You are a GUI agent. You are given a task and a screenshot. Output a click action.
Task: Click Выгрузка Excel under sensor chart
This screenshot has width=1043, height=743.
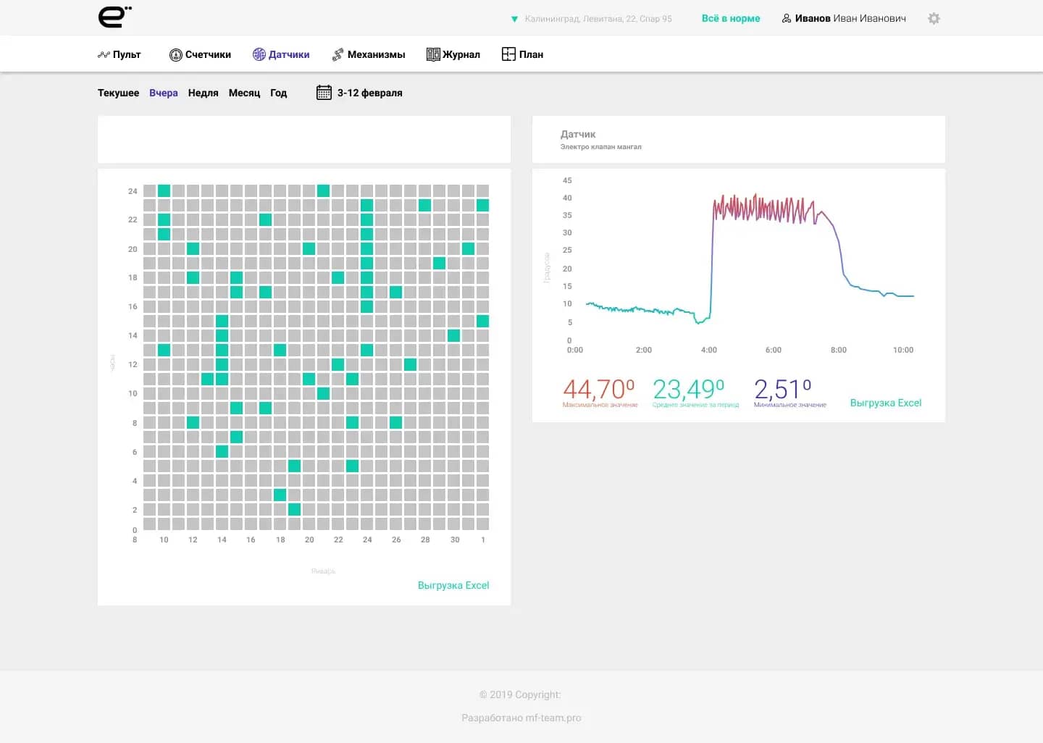tap(885, 403)
